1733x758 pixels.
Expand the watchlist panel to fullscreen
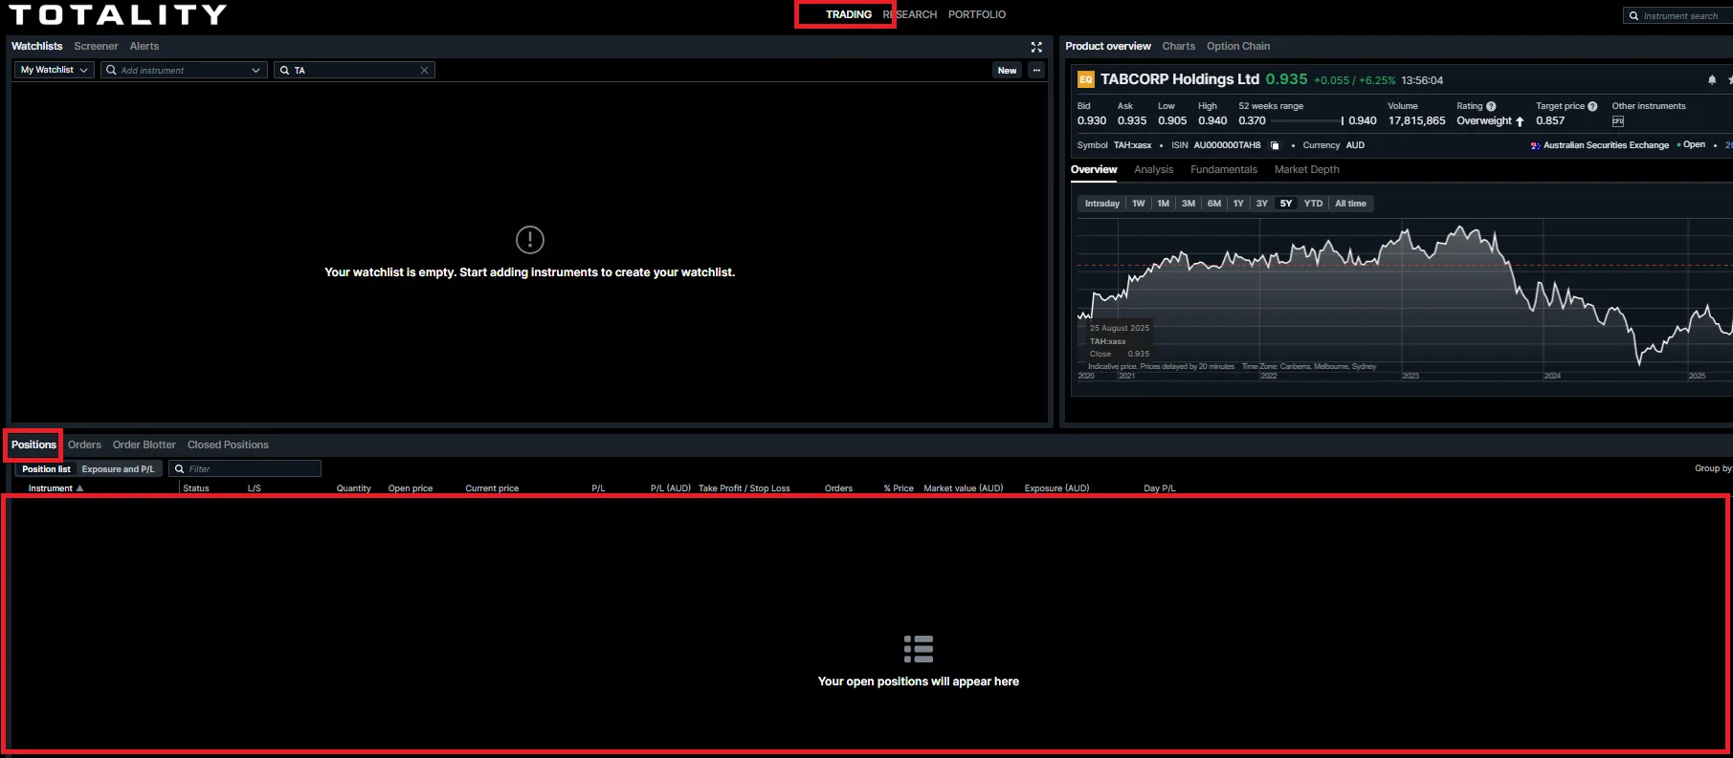(1036, 47)
